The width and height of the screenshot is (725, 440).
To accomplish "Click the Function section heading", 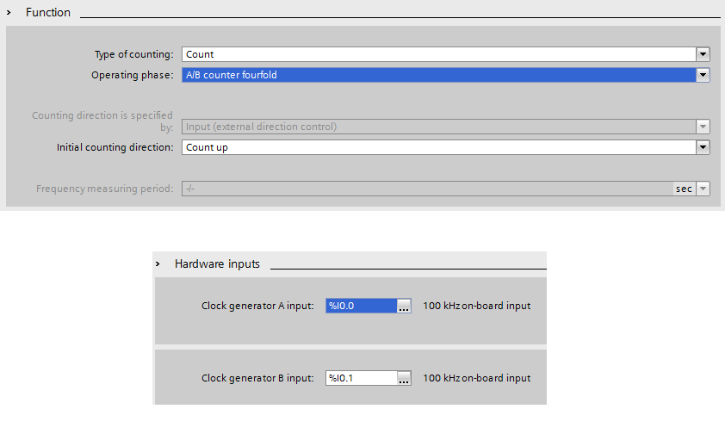I will 48,12.
